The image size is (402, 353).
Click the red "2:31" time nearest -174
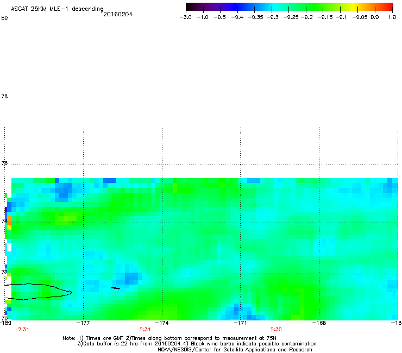(145, 330)
